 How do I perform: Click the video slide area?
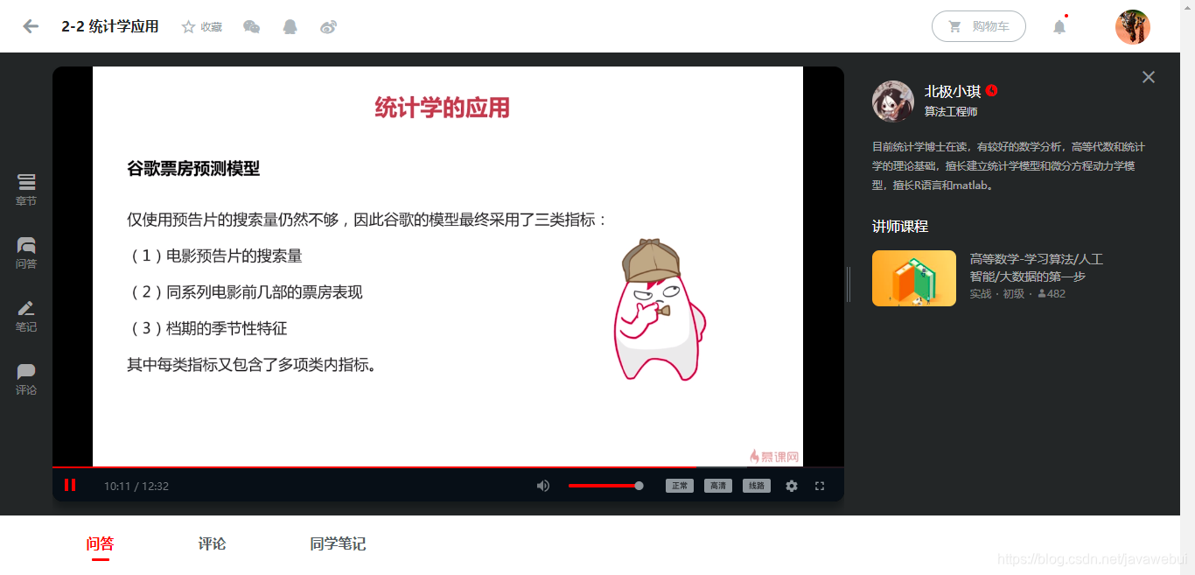[448, 267]
